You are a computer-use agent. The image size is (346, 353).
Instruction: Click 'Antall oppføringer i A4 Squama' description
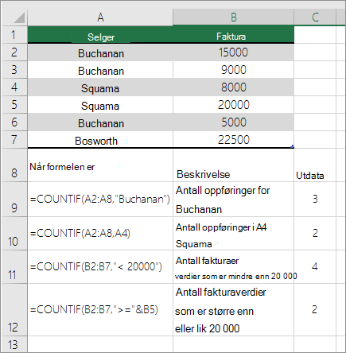[x=233, y=234]
